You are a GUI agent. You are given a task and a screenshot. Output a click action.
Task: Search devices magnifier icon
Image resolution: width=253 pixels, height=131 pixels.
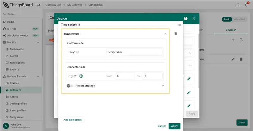tap(241, 40)
